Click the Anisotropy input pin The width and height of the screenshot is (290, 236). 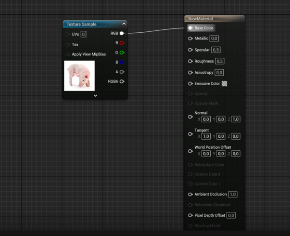tap(190, 73)
